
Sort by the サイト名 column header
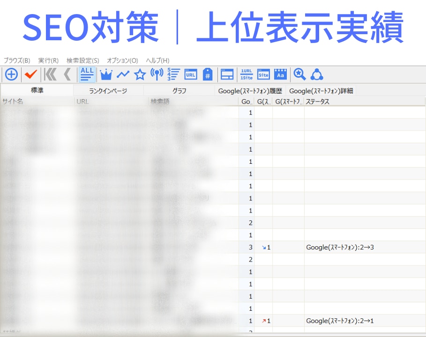tap(37, 102)
